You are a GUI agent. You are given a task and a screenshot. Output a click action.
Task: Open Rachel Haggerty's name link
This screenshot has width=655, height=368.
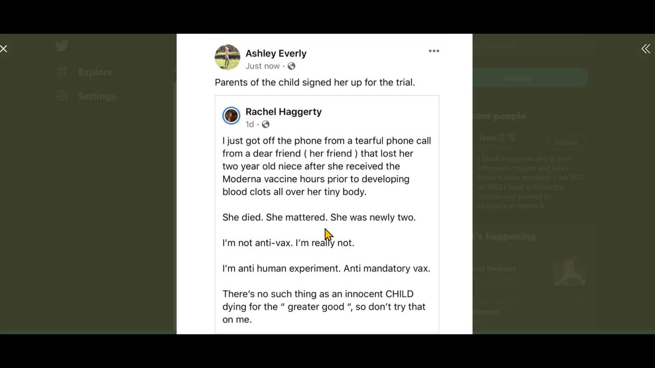[x=283, y=111]
